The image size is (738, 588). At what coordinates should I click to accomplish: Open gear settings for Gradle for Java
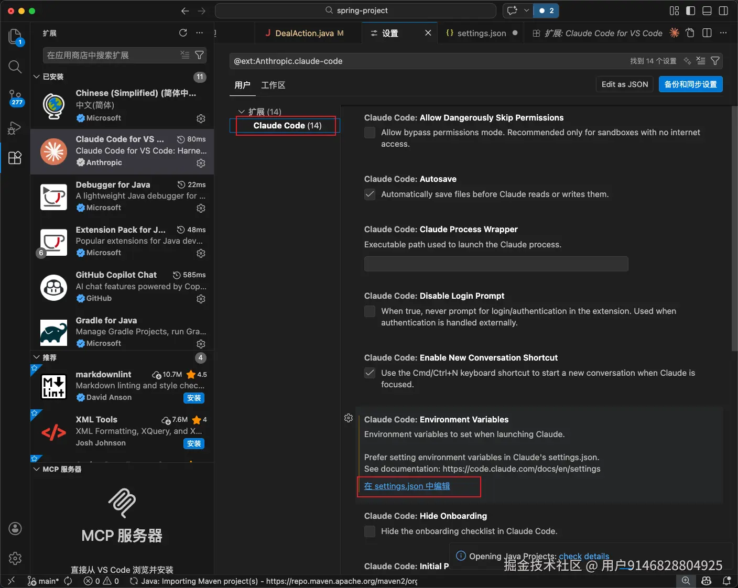coord(201,344)
